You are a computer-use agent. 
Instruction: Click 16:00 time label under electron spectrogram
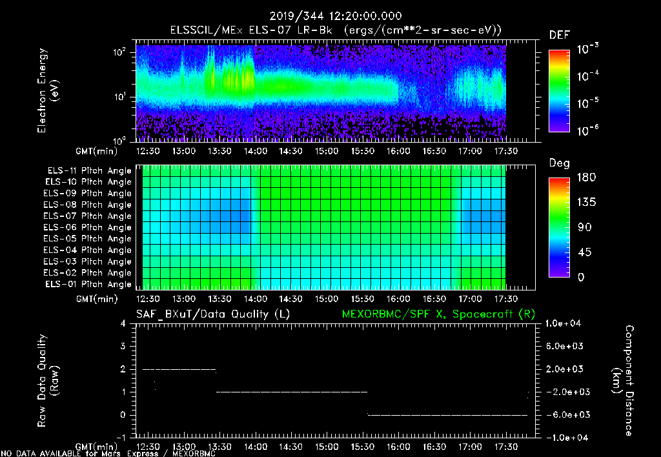(398, 151)
